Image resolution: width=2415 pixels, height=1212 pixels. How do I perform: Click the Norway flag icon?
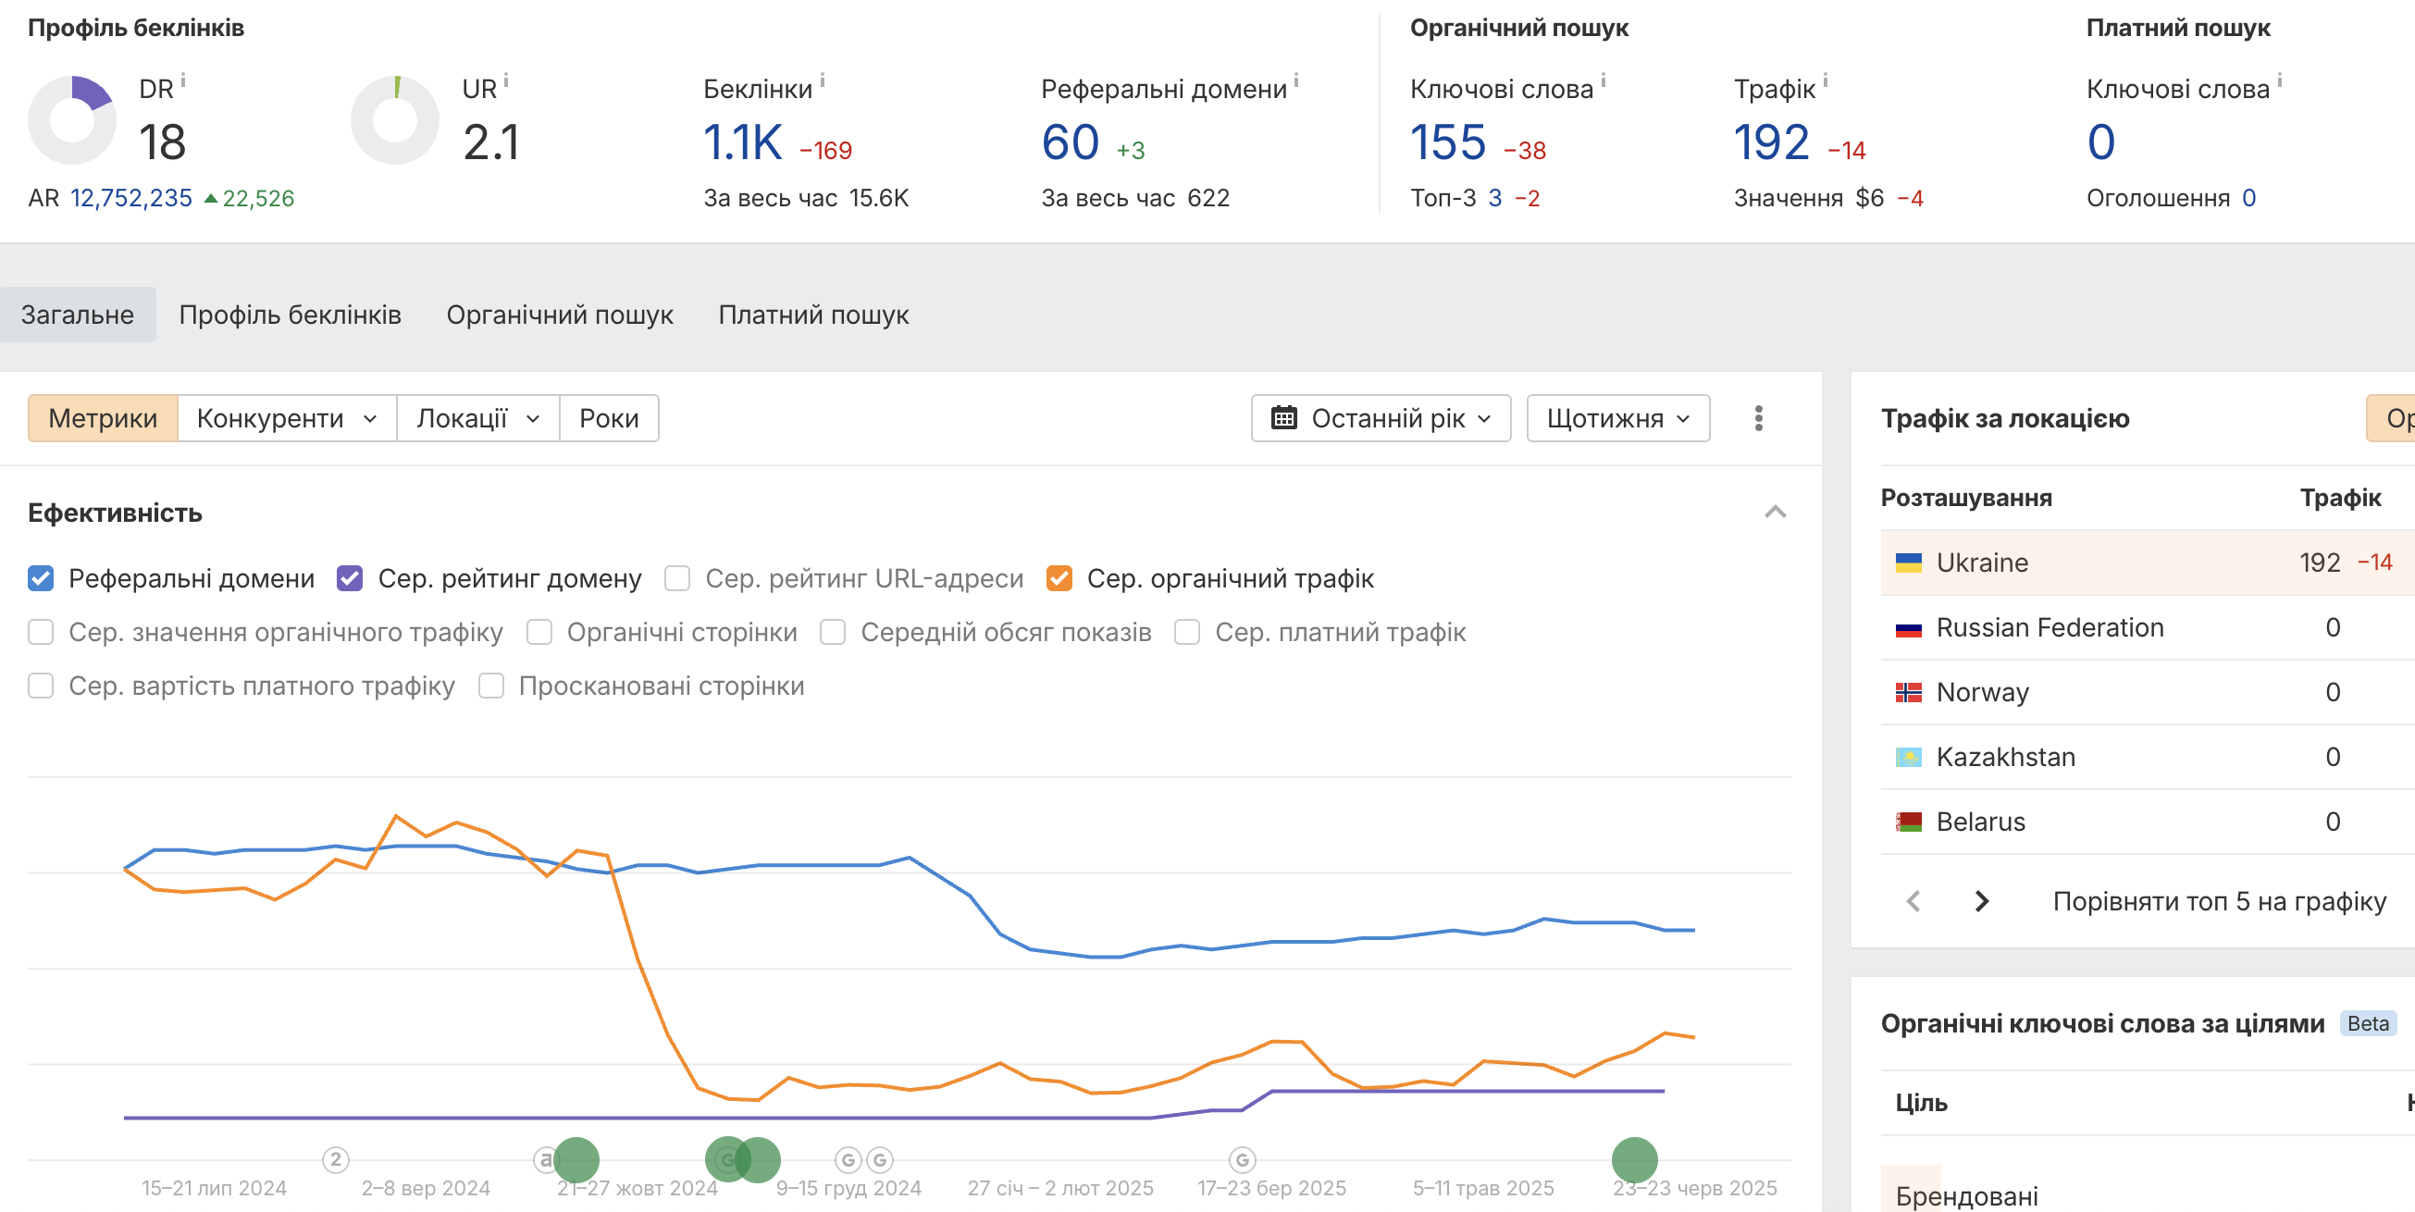[1908, 692]
